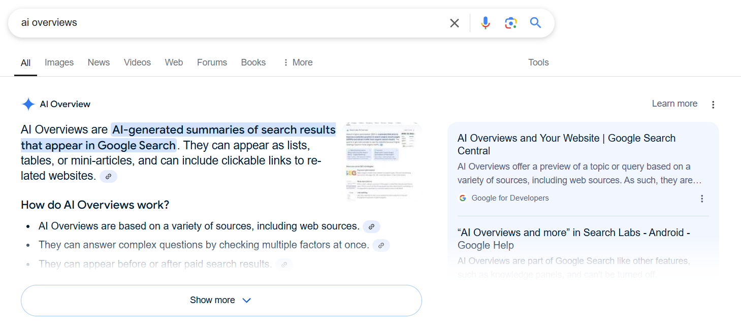Open three-dot menu on Google for Developers card
Screen dimensions: 741x329
coord(702,199)
